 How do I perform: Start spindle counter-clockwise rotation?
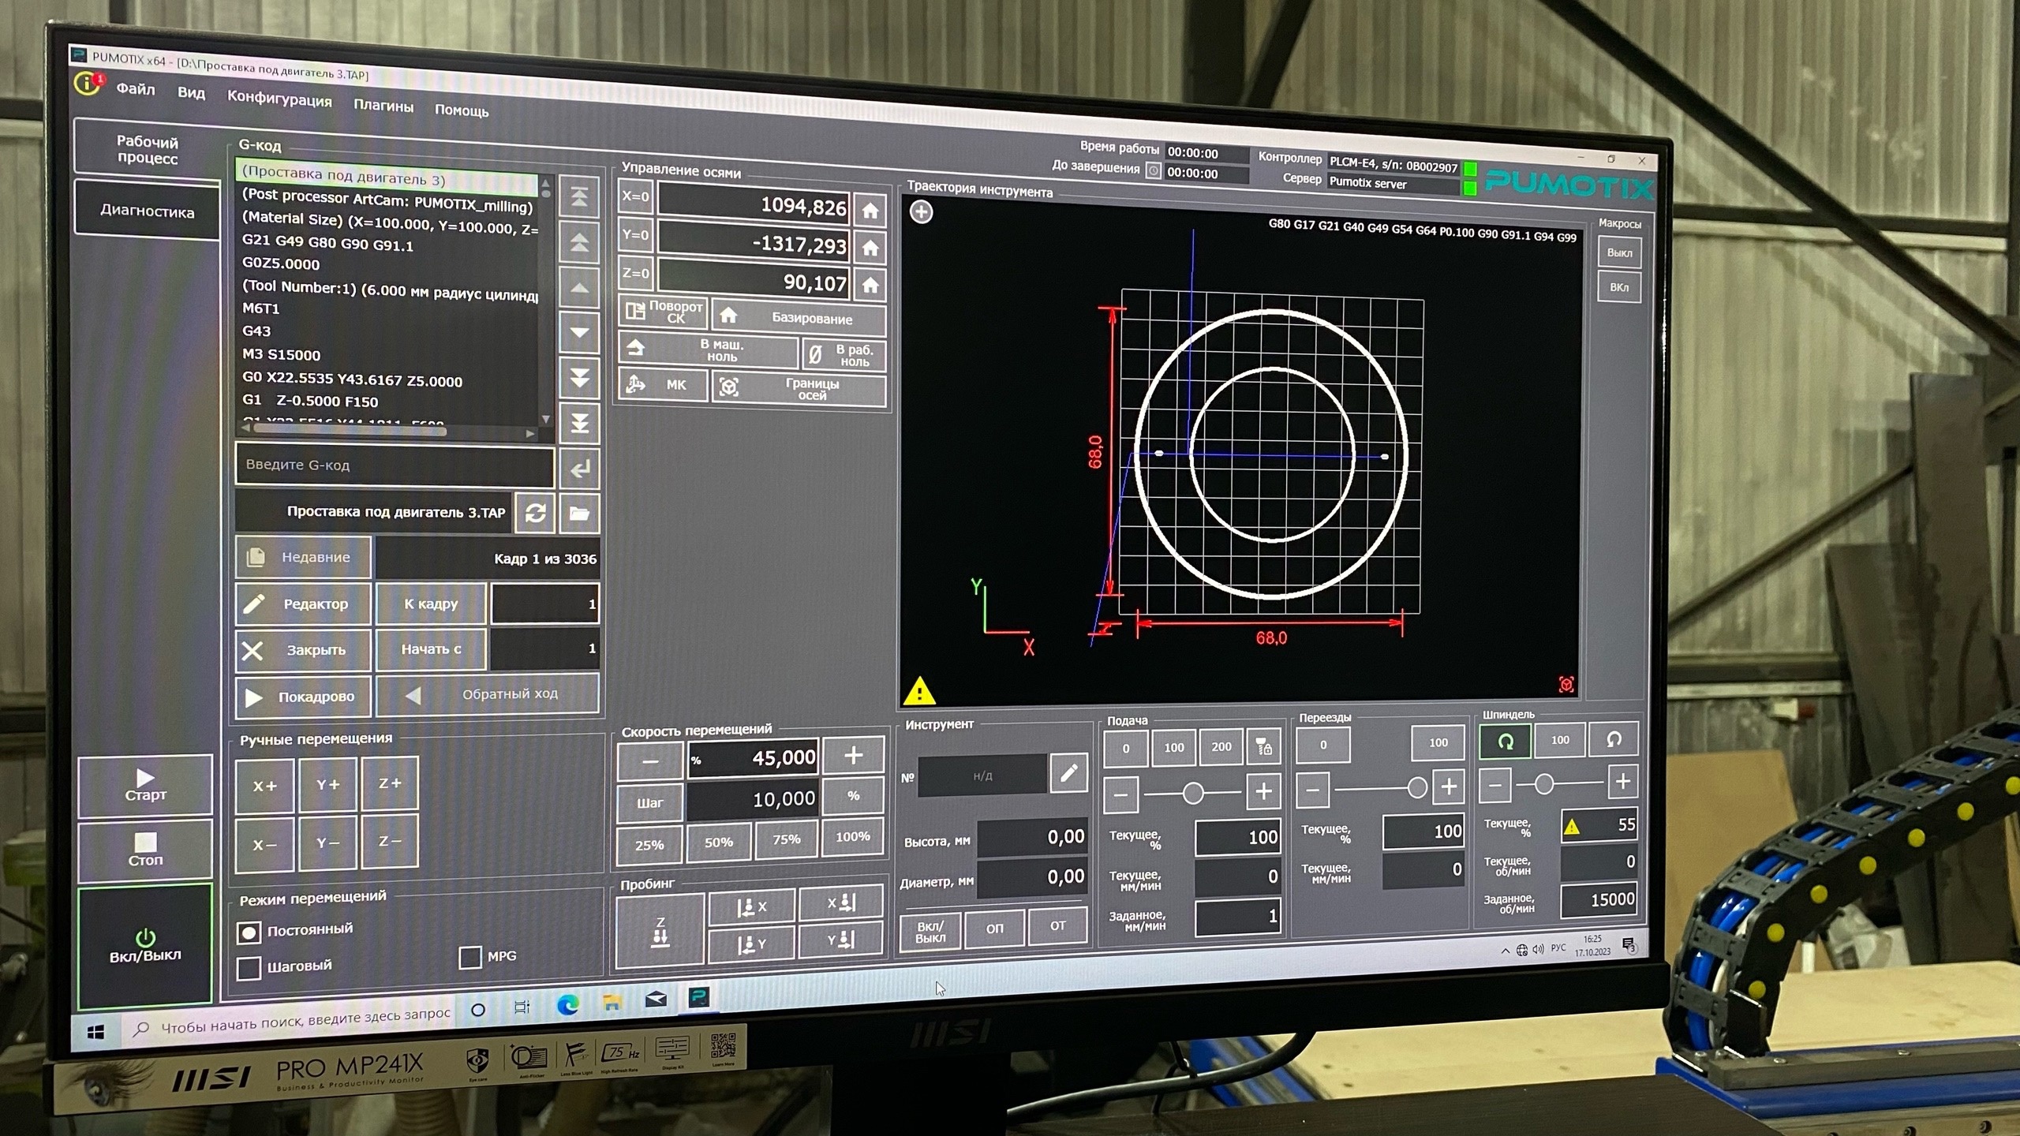coord(1614,740)
